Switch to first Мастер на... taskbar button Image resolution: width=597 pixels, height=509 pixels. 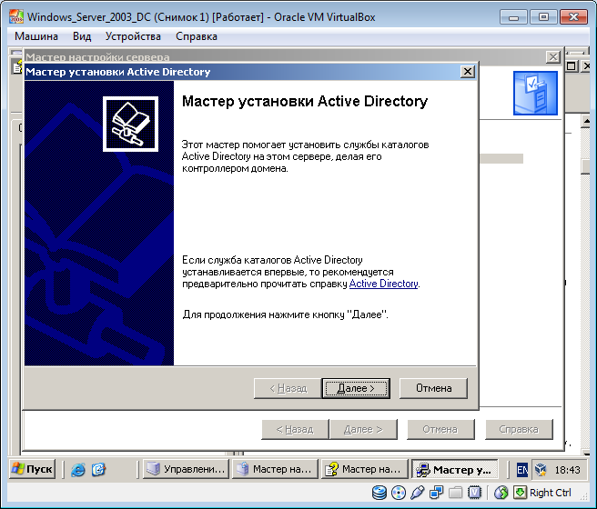[275, 469]
